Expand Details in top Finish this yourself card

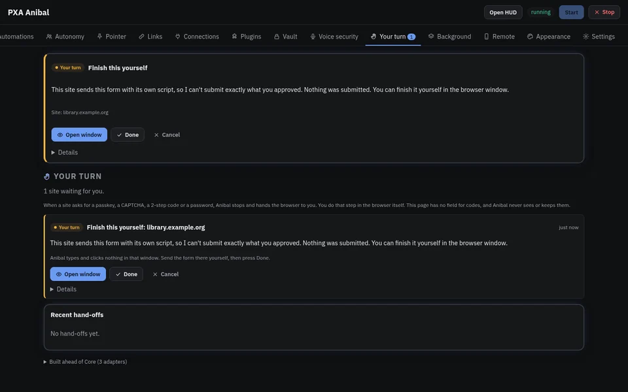point(65,152)
